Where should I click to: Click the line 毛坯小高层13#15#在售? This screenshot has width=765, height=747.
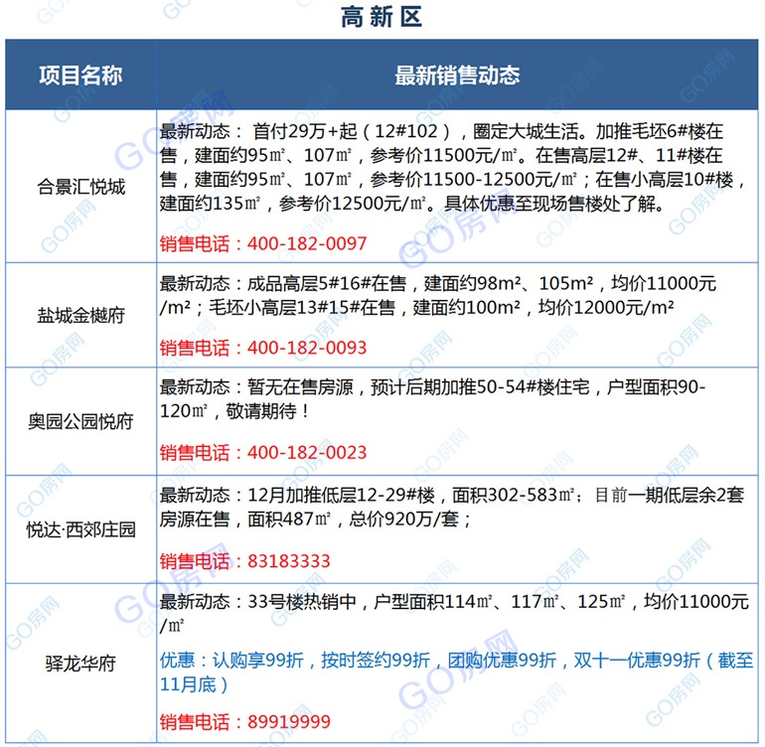tap(416, 307)
